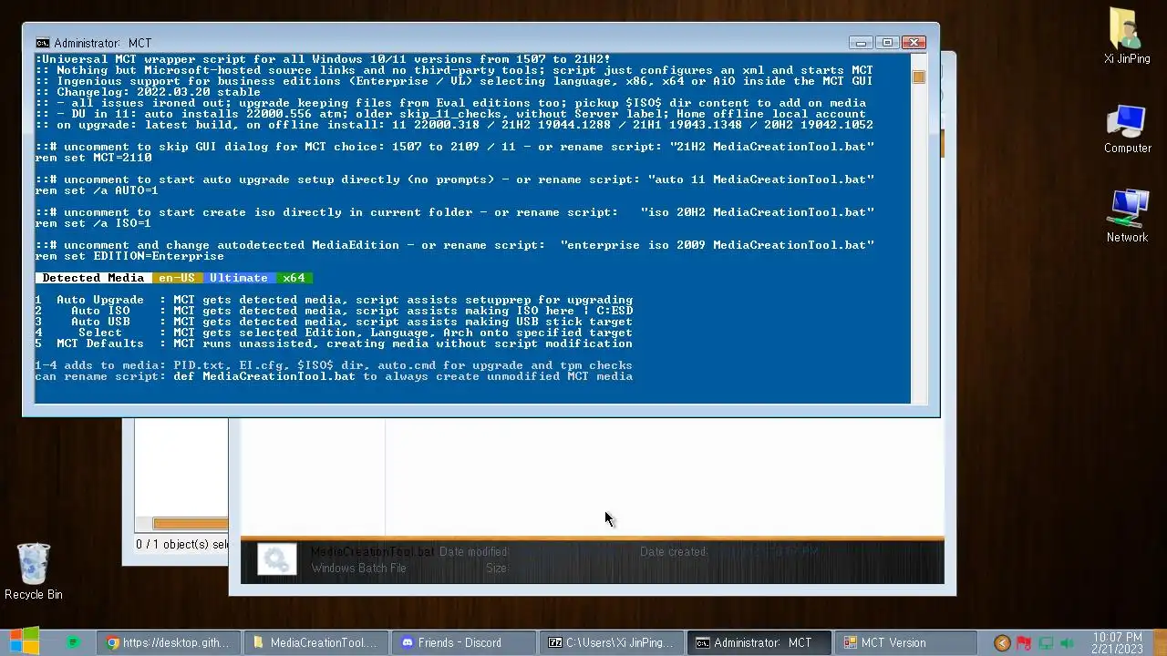Close the Administrator: MCT console window

pyautogui.click(x=914, y=42)
